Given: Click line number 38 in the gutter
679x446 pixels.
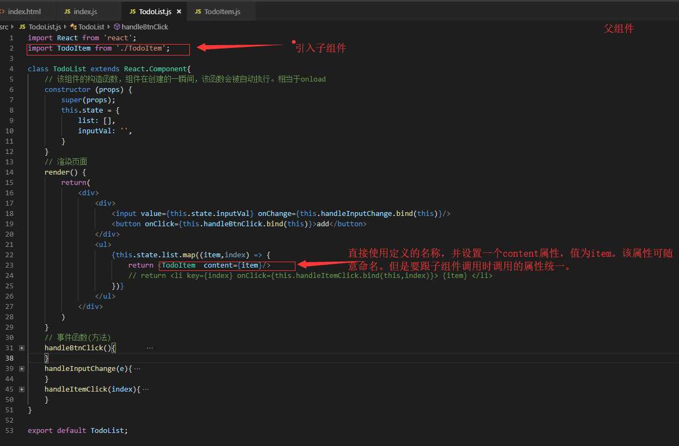Looking at the screenshot, I should [x=9, y=358].
